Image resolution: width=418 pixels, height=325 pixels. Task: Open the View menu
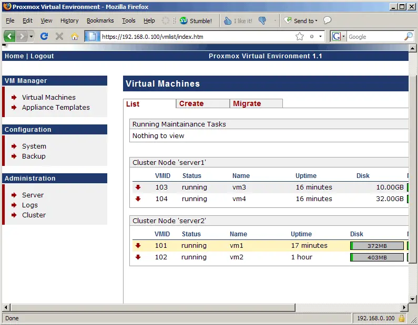coord(46,20)
